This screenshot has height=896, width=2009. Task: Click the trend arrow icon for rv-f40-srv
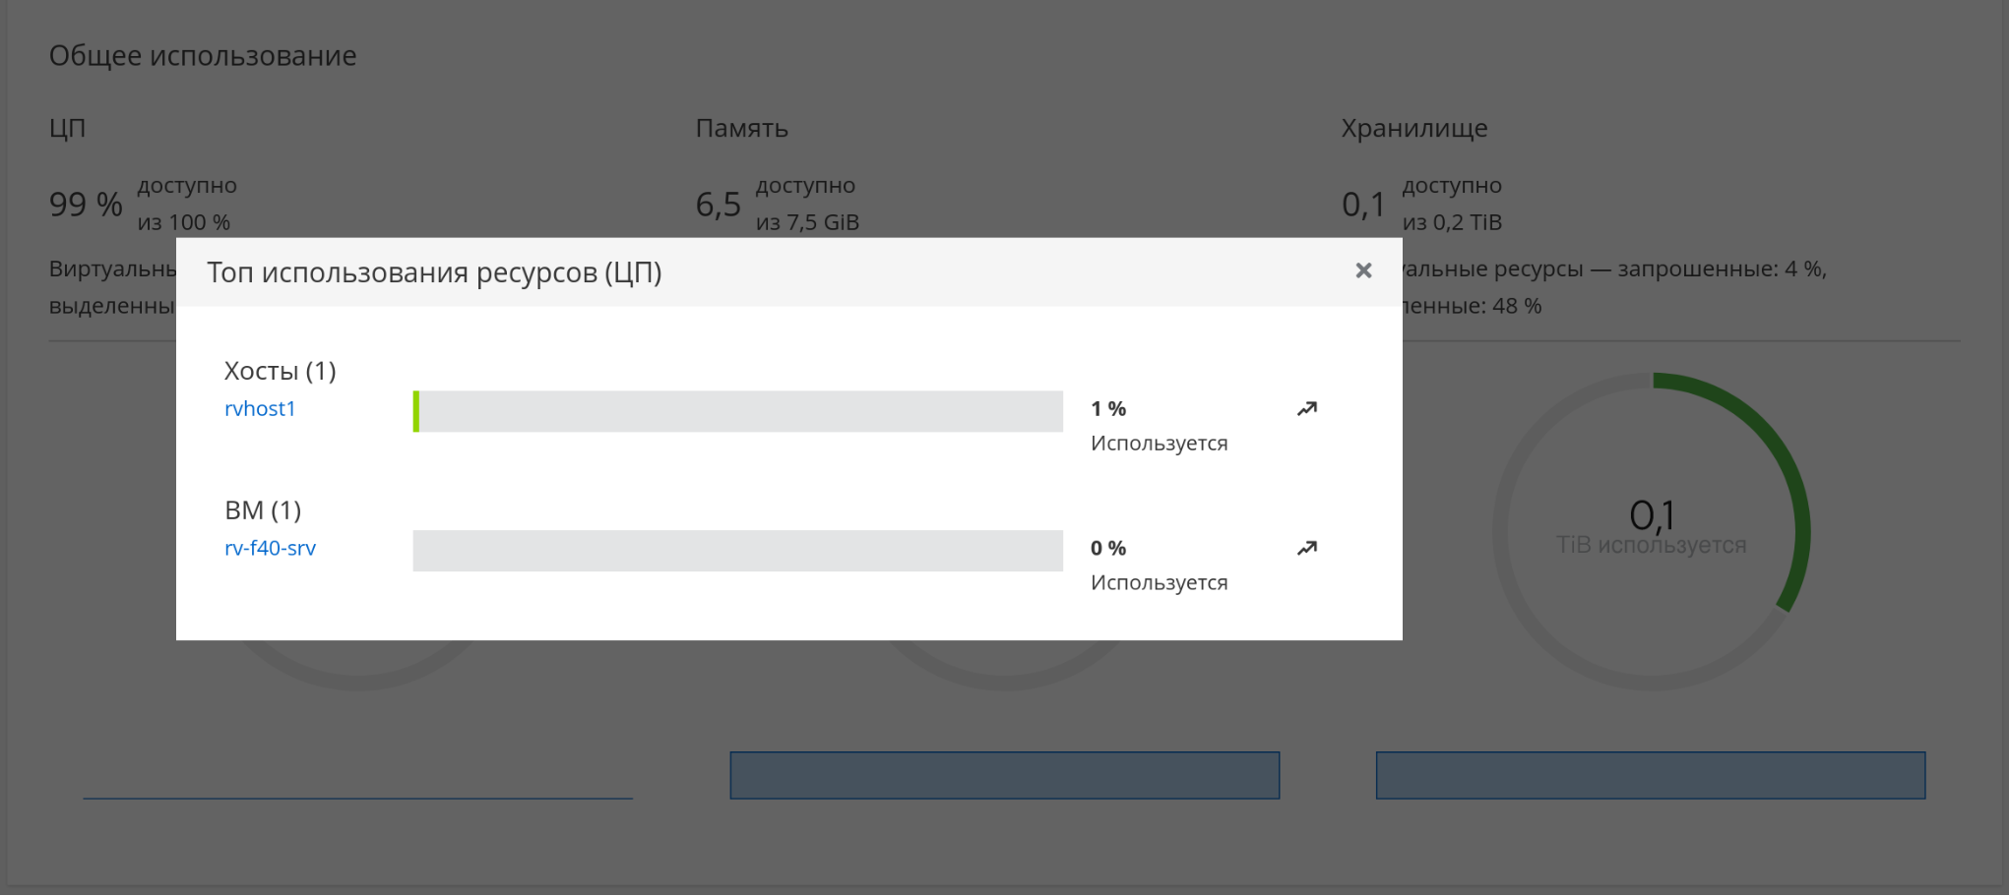click(x=1307, y=549)
